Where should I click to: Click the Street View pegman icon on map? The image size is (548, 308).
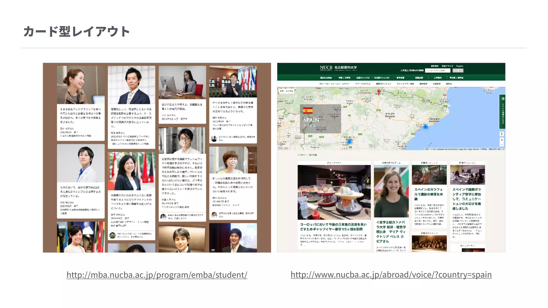pyautogui.click(x=502, y=134)
